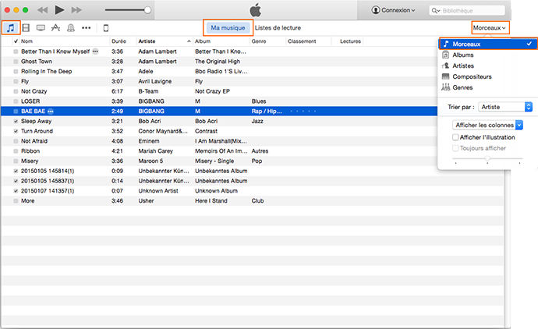Open the options bubble next to BAE BAE
This screenshot has height=329, width=538.
(51, 111)
